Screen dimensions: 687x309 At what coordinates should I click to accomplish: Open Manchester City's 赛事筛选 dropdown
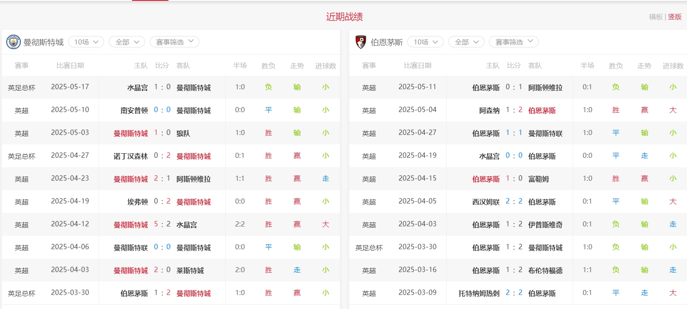tap(174, 42)
